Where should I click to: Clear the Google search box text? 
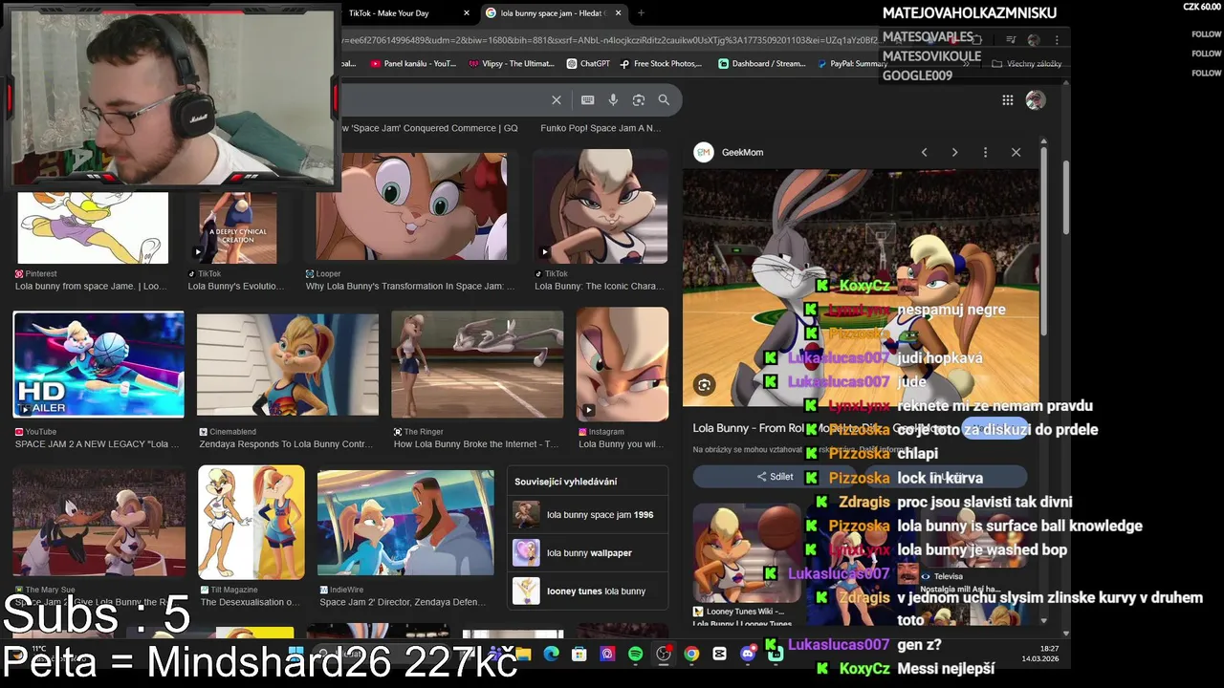pyautogui.click(x=557, y=100)
